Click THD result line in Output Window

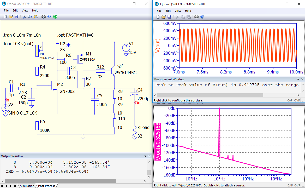(47, 172)
